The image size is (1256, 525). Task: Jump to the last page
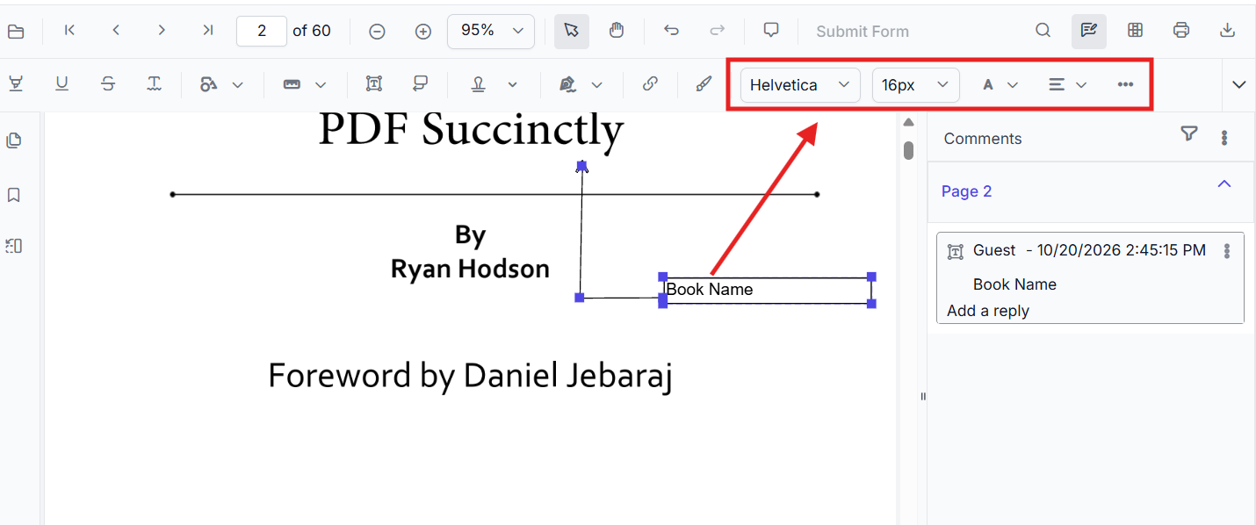pos(207,31)
